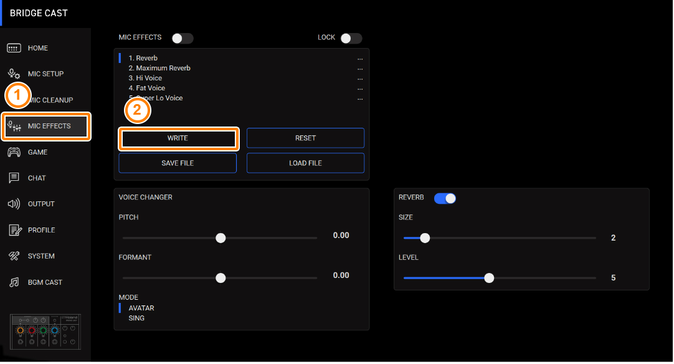The image size is (674, 364).
Task: Click the Game controller icon
Action: pyautogui.click(x=14, y=152)
